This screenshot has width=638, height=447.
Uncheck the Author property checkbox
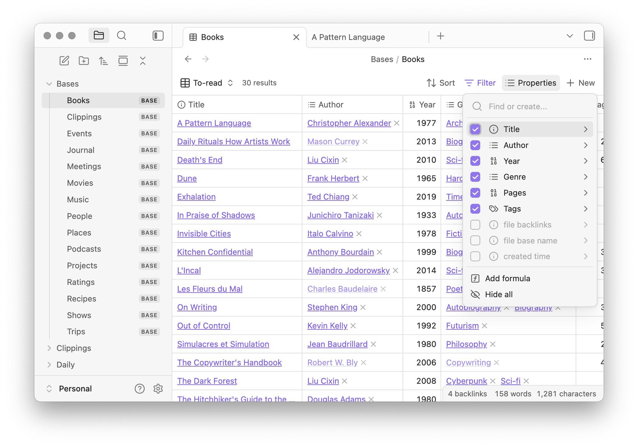[475, 145]
